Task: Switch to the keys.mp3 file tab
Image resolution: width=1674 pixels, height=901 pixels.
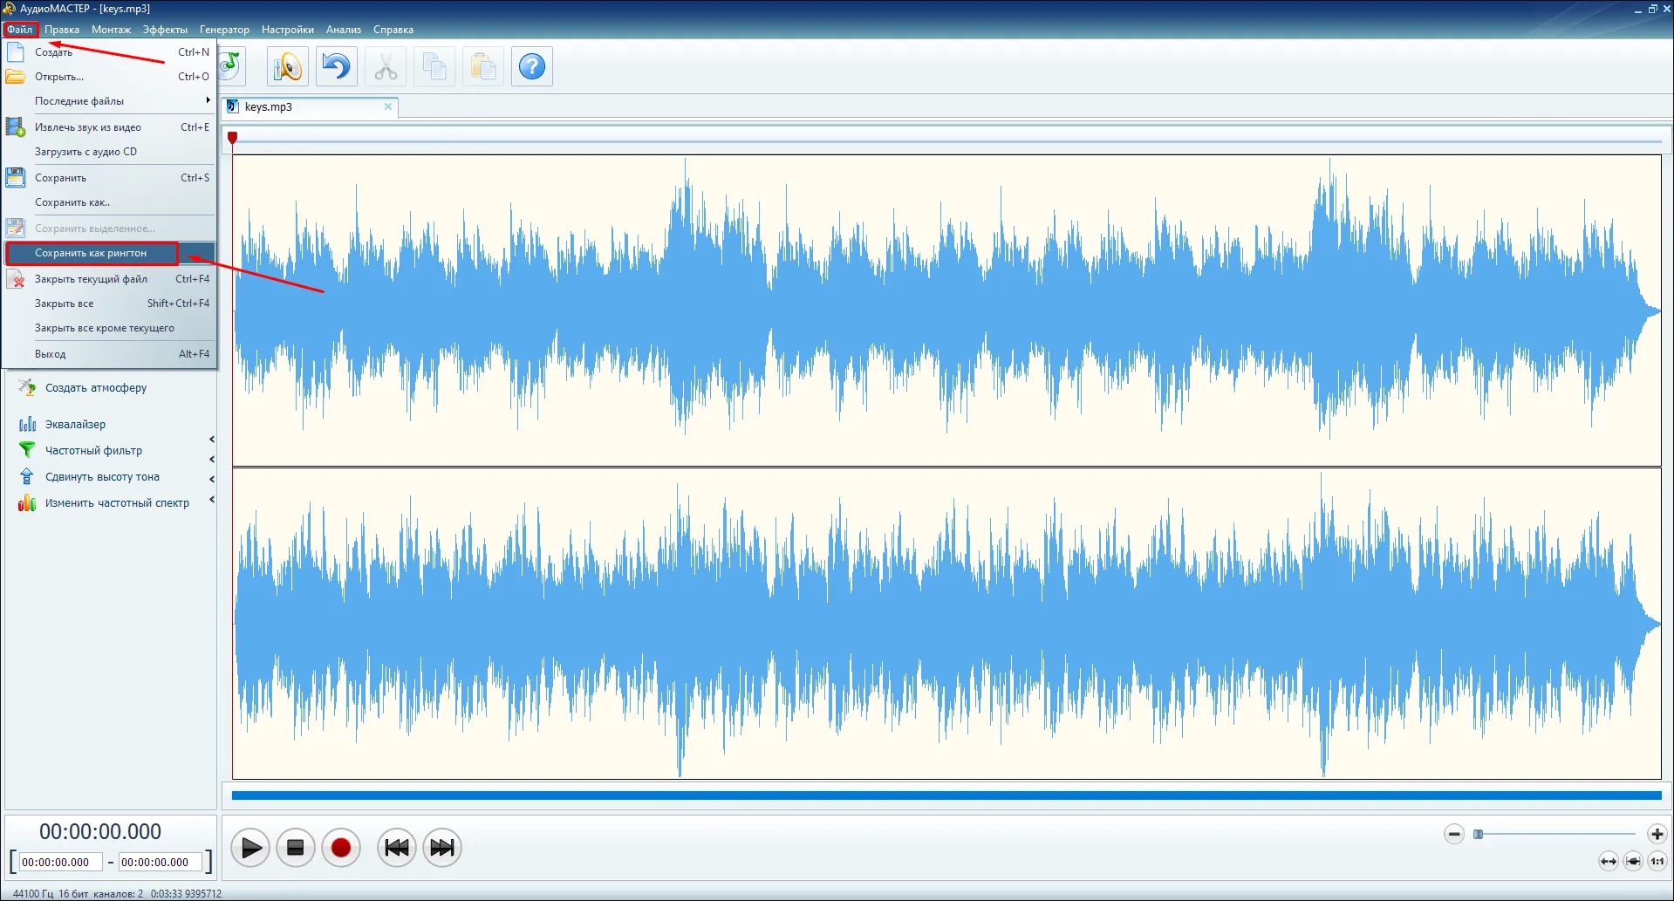Action: (310, 107)
